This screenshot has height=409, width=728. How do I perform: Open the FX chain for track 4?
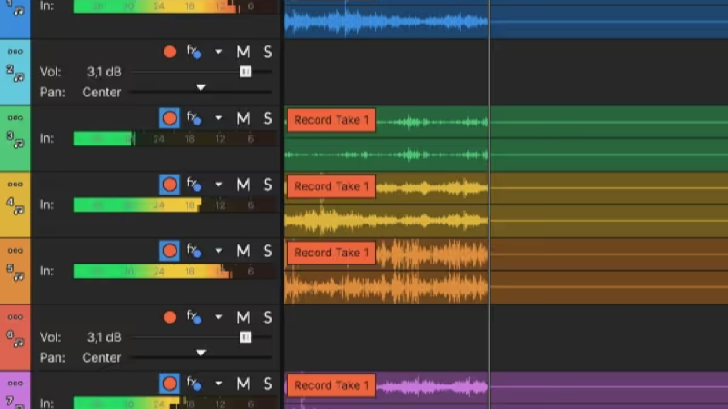(x=194, y=185)
